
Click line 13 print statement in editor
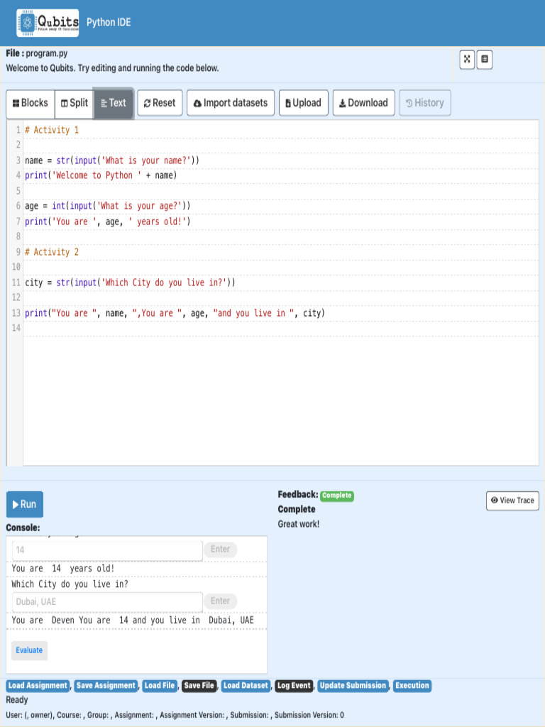click(175, 313)
